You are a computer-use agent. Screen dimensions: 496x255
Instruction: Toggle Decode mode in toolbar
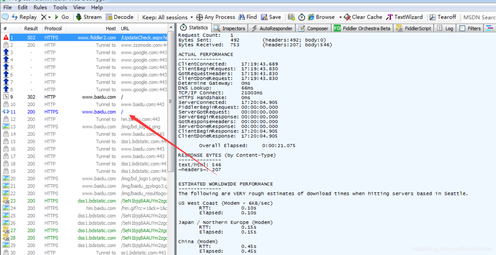click(x=119, y=17)
